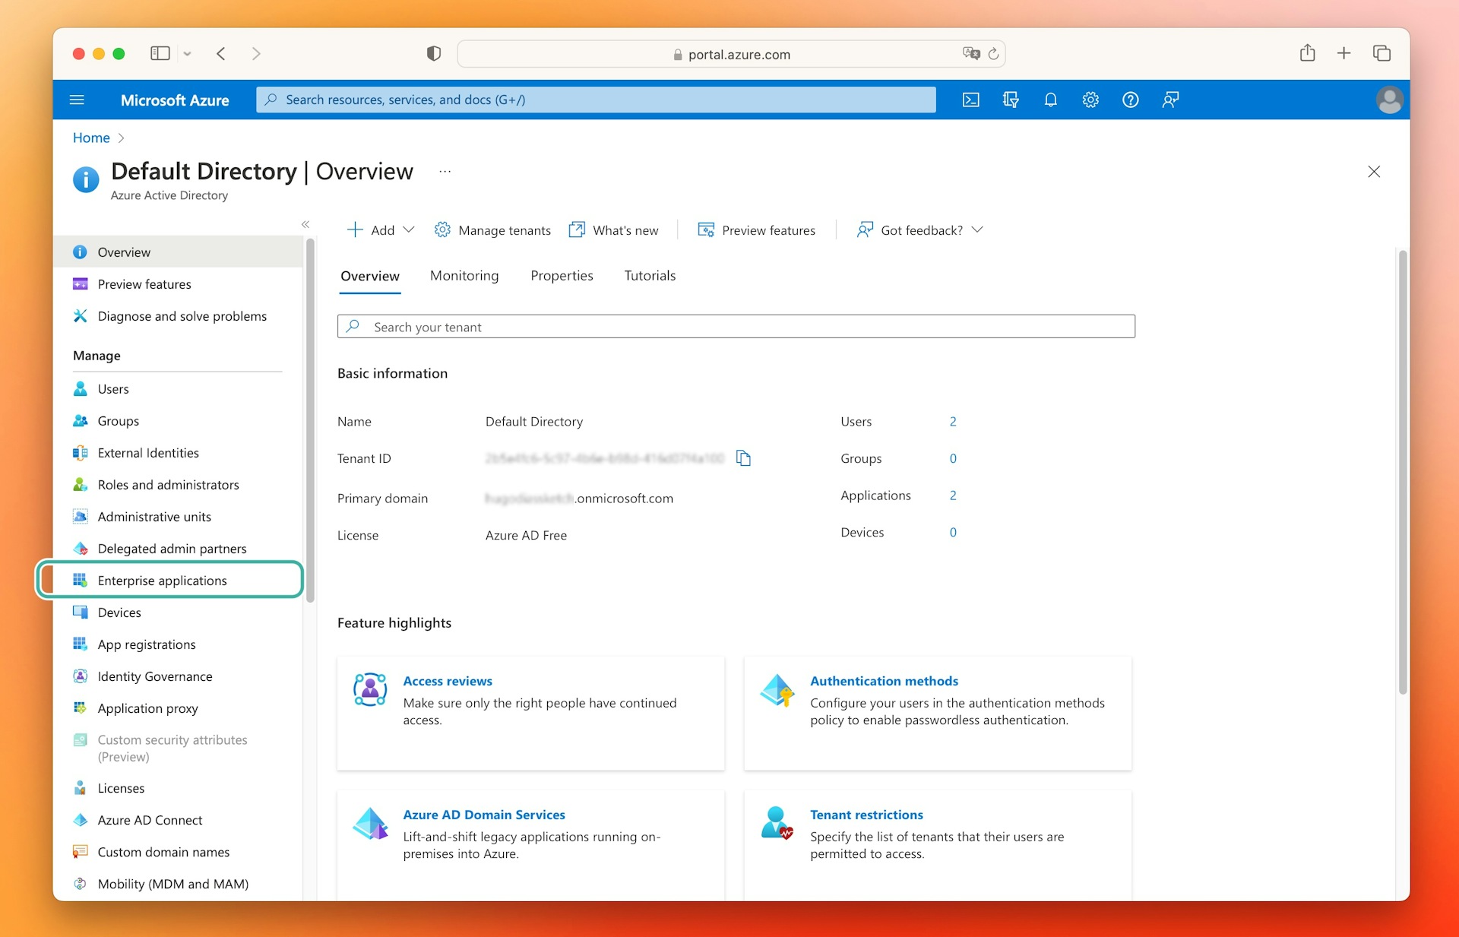
Task: Open the Users count link
Action: (x=953, y=422)
